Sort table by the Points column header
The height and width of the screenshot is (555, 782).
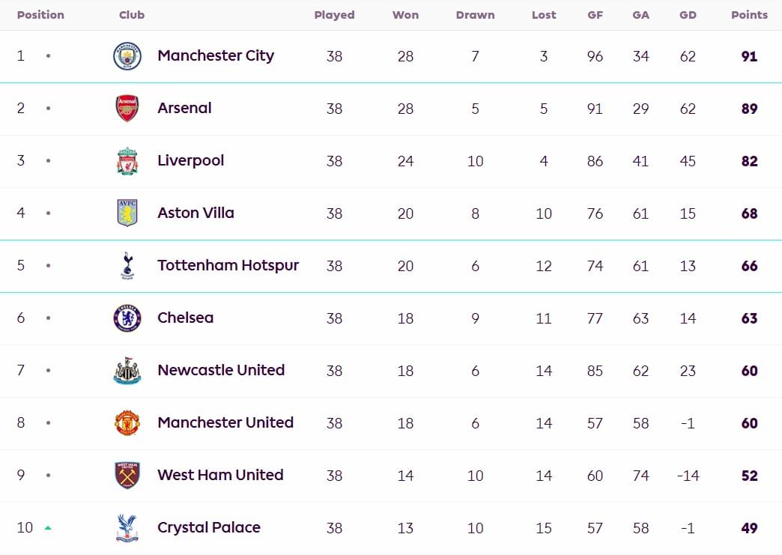click(x=749, y=15)
